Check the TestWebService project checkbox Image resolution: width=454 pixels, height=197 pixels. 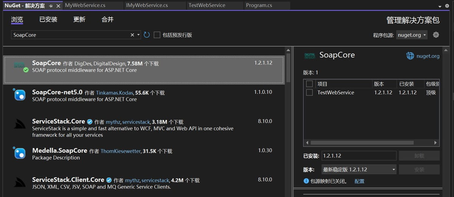pos(309,92)
